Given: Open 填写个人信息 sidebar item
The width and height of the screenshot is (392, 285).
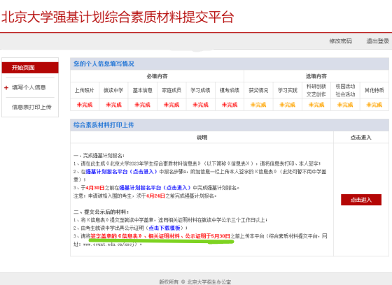Looking at the screenshot, I should point(29,87).
